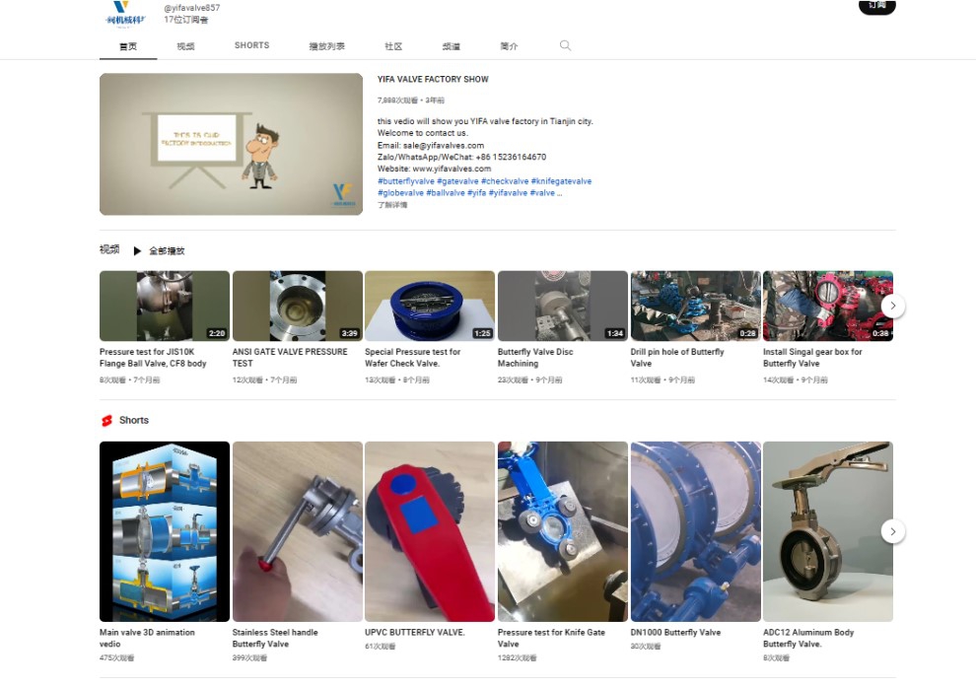Viewport: 976px width, 688px height.
Task: Play the featured factory intro video thumbnail
Action: coord(231,144)
